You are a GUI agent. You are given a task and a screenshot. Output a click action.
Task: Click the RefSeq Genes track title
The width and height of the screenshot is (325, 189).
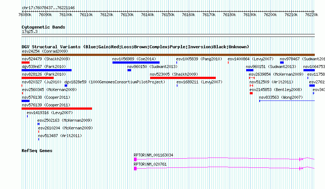37,151
